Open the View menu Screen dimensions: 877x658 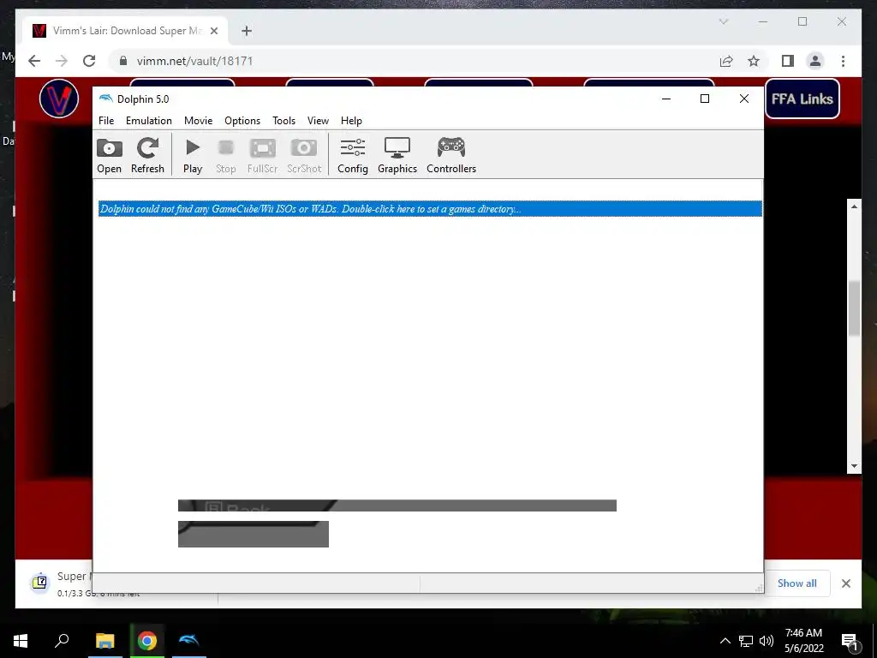coord(318,120)
